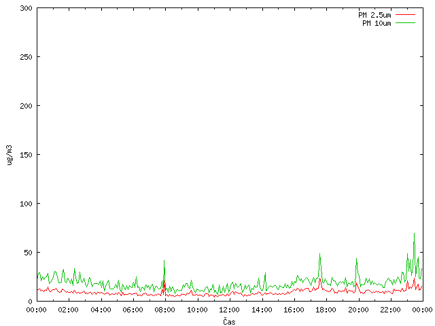Click the y-axis value 150

coord(26,155)
